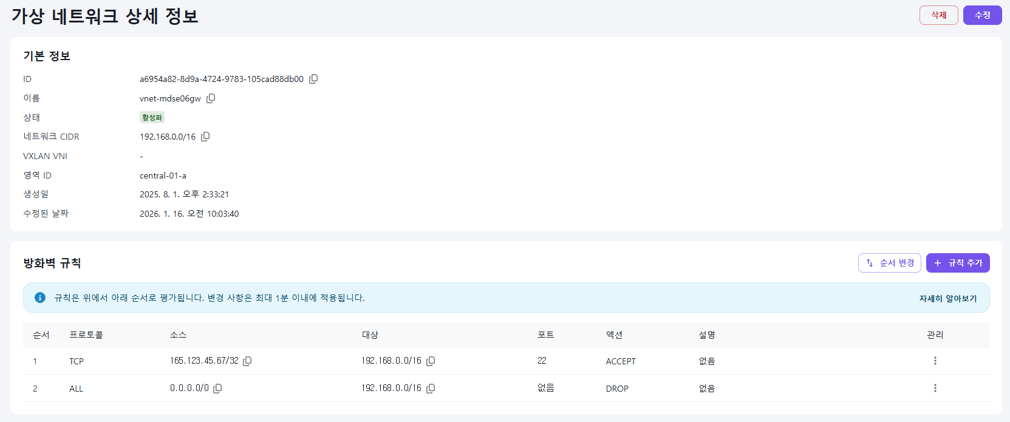Copy source 0.0.0.0/0 of rule 2

[217, 389]
